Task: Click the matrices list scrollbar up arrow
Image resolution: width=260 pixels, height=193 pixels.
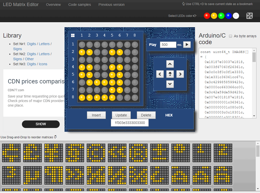Action: pyautogui.click(x=258, y=143)
